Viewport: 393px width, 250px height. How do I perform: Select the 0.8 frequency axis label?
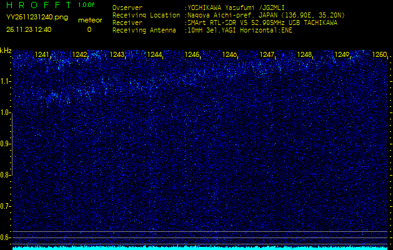[x=6, y=175]
